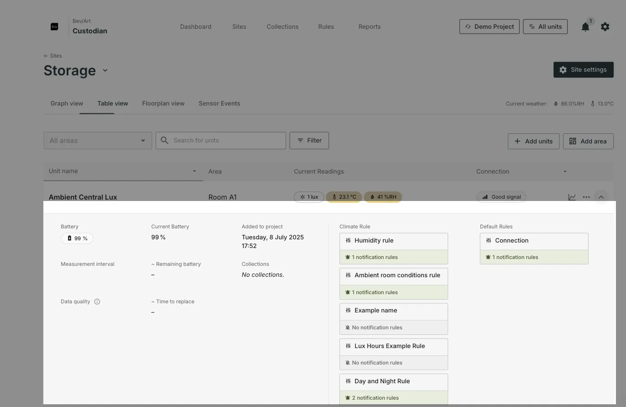The width and height of the screenshot is (626, 407).
Task: Open the Sensor Events tab
Action: click(219, 103)
